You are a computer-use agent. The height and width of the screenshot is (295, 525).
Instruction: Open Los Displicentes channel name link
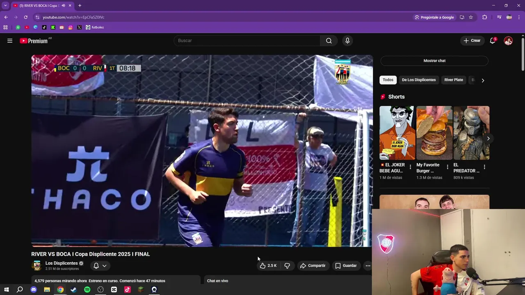(x=62, y=263)
